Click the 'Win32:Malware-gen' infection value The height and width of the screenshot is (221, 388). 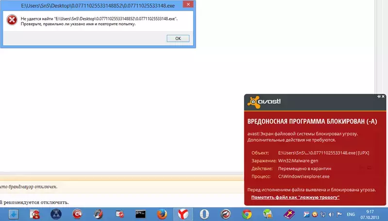pyautogui.click(x=298, y=161)
